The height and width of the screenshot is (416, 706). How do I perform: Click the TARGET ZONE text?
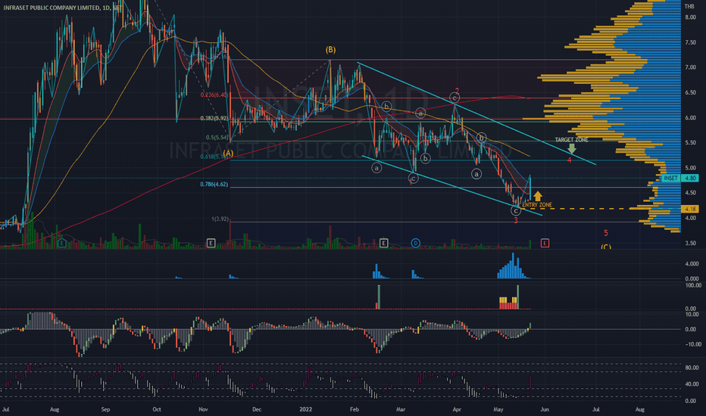[x=571, y=140]
